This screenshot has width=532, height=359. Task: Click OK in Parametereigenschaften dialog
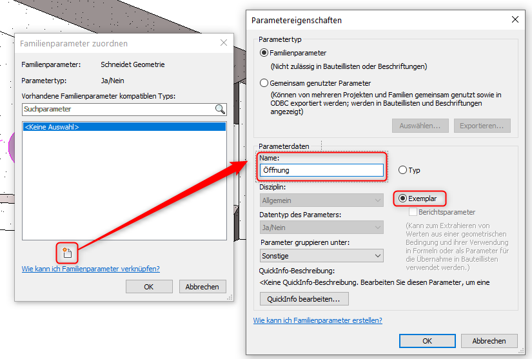(x=427, y=341)
